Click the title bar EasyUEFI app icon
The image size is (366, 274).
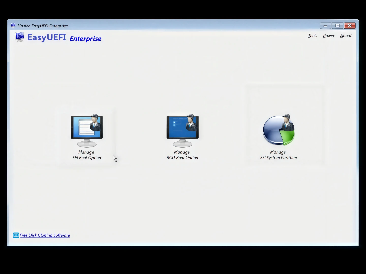(x=13, y=25)
